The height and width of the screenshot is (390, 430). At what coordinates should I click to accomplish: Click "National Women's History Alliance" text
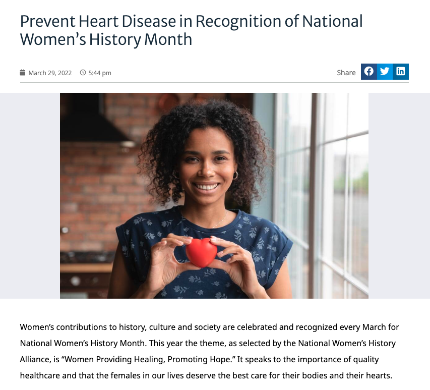click(x=347, y=344)
